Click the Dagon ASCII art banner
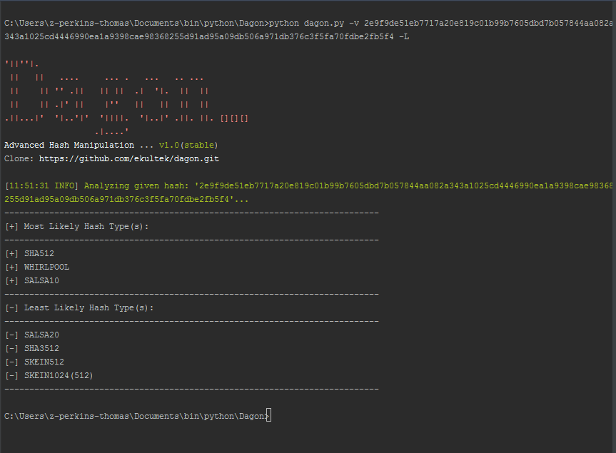Image resolution: width=616 pixels, height=453 pixels. (x=126, y=97)
